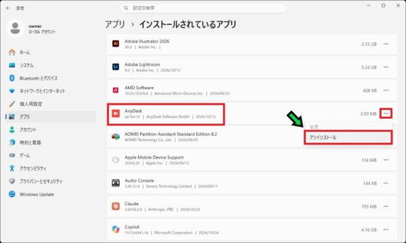Click the Adobe Illustrator 2026 name
Viewport: 406px width, 243px height.
[x=147, y=41]
